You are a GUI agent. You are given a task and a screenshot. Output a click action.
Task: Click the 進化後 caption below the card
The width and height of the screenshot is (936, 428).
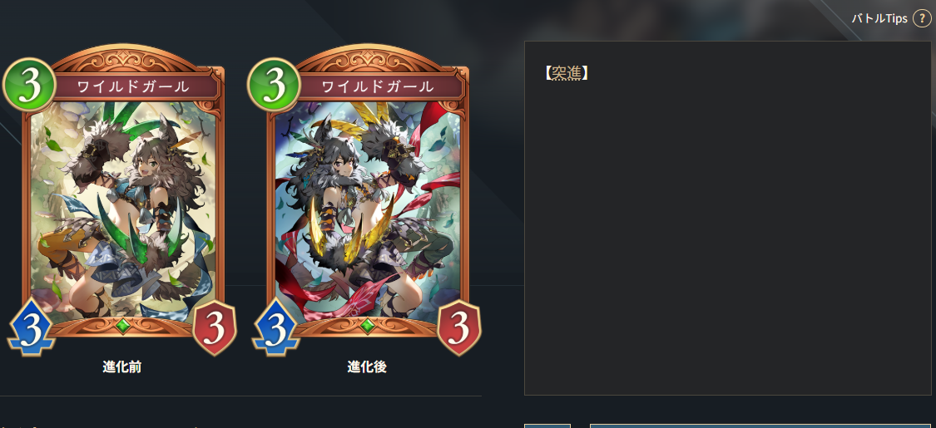point(367,367)
